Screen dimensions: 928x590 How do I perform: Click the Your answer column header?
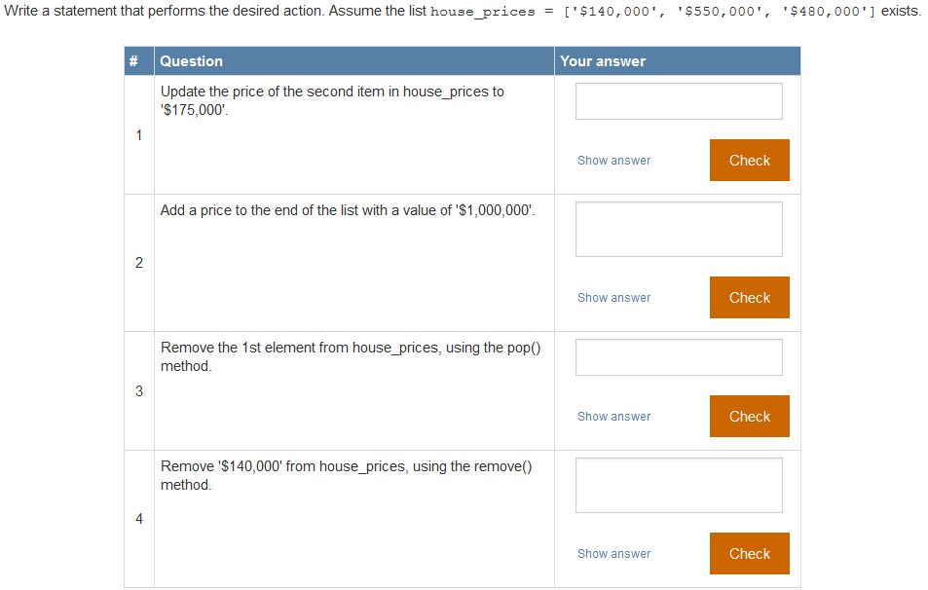598,60
